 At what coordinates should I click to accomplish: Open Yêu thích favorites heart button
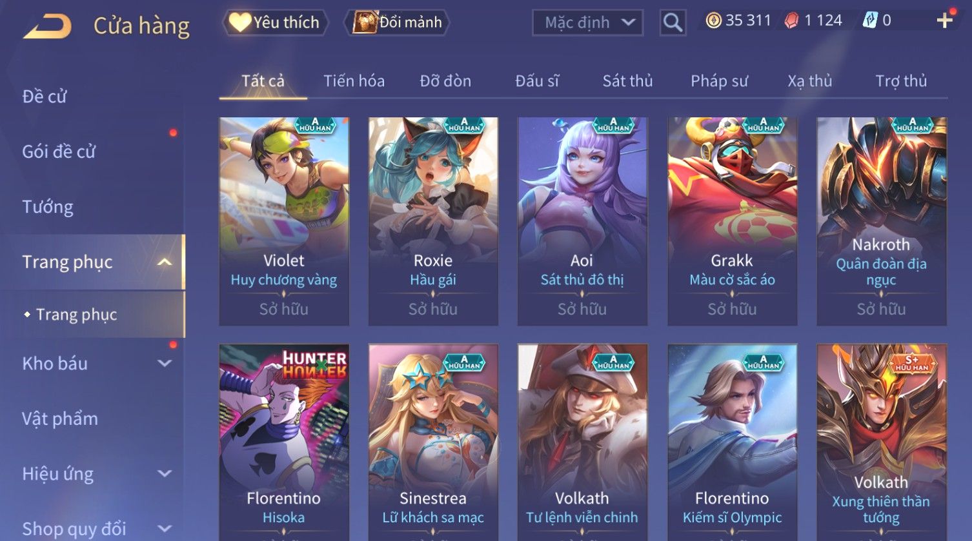pos(276,23)
